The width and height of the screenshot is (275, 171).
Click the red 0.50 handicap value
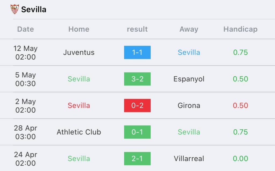click(240, 106)
